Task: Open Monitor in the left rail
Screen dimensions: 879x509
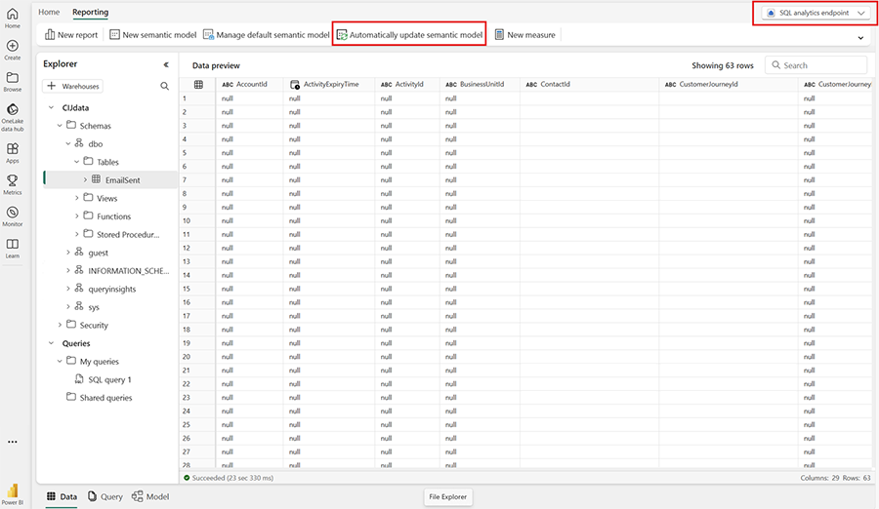Action: (x=13, y=216)
